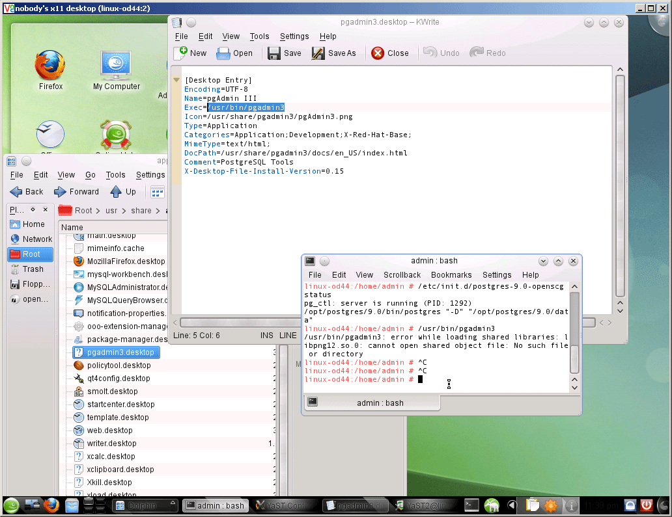Select MozillaFirefox.desktop in file list

click(x=120, y=261)
